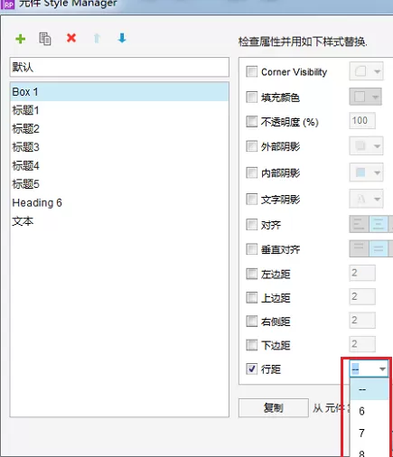Click the 复制 button
This screenshot has height=457, width=393.
[274, 408]
